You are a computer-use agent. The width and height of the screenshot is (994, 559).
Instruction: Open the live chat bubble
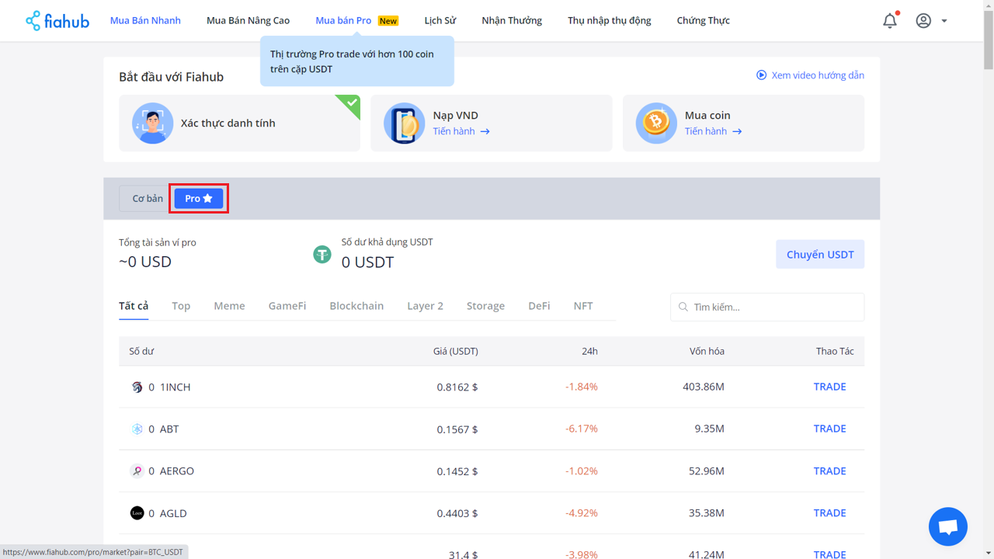pyautogui.click(x=948, y=527)
